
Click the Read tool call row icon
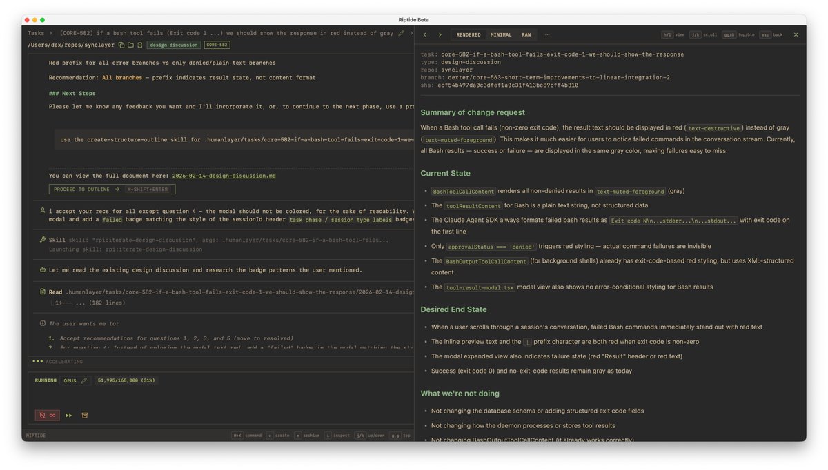pos(43,292)
